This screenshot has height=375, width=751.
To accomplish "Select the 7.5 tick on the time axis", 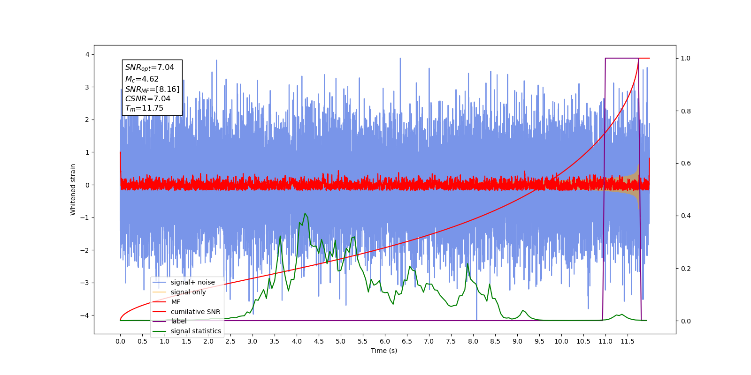I will click(451, 341).
